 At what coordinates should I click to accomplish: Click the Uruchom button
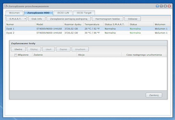point(80,49)
